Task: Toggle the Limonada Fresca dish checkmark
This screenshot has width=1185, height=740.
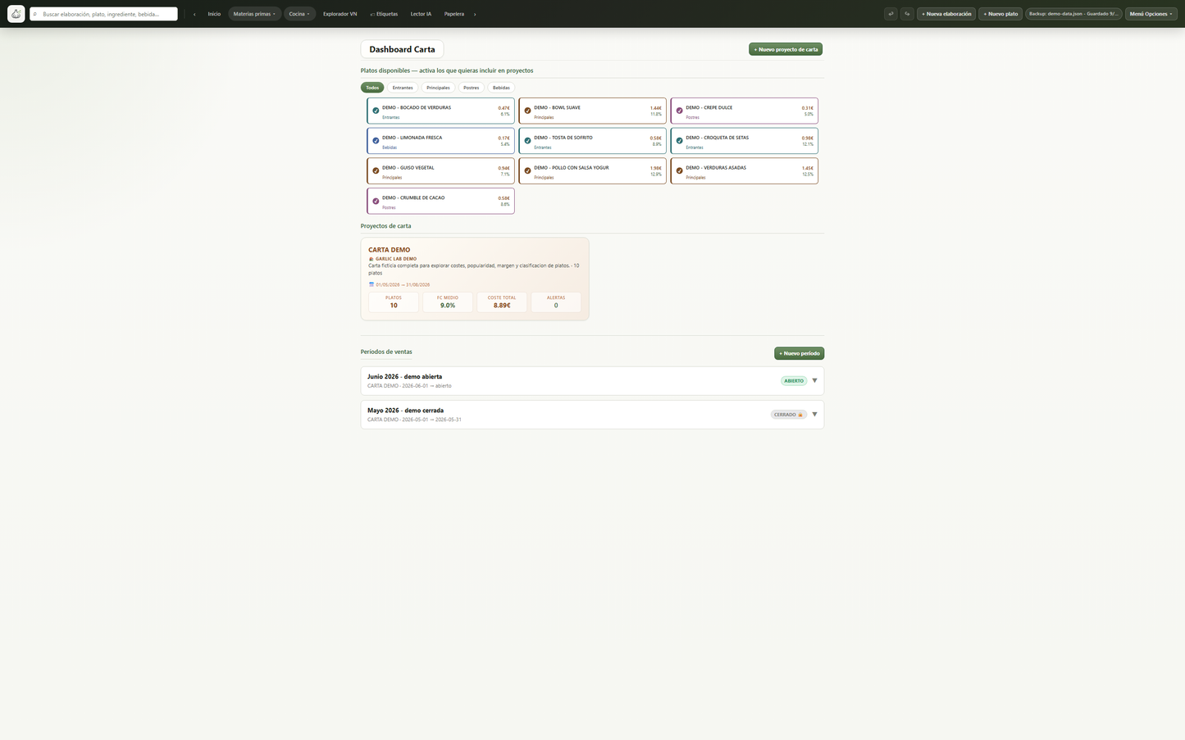Action: [x=376, y=141]
